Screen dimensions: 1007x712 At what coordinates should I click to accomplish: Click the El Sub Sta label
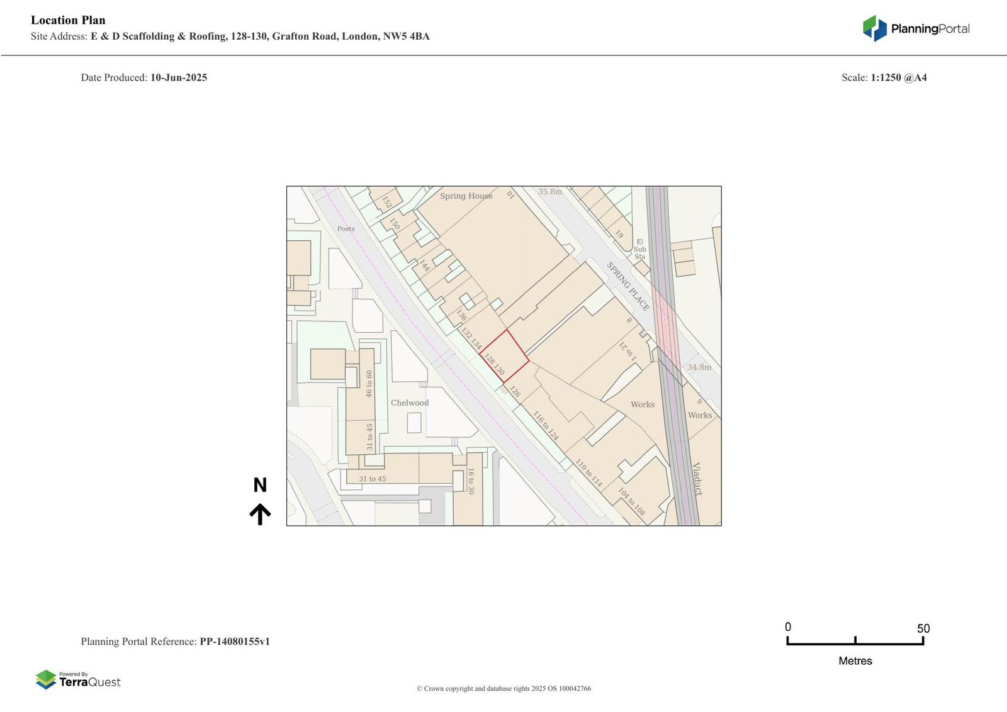pos(639,249)
